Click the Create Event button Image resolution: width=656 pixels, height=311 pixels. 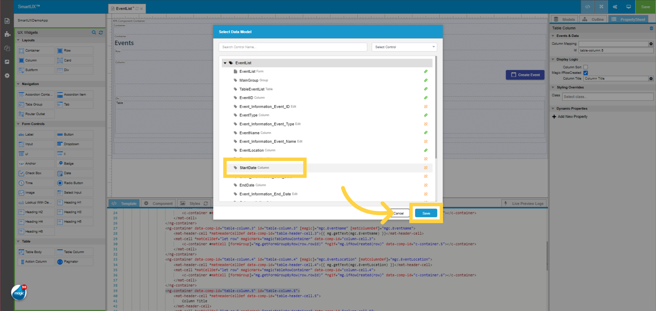click(x=525, y=75)
